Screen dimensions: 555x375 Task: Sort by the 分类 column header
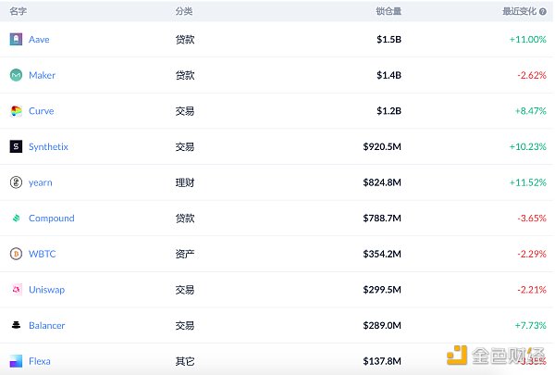184,11
